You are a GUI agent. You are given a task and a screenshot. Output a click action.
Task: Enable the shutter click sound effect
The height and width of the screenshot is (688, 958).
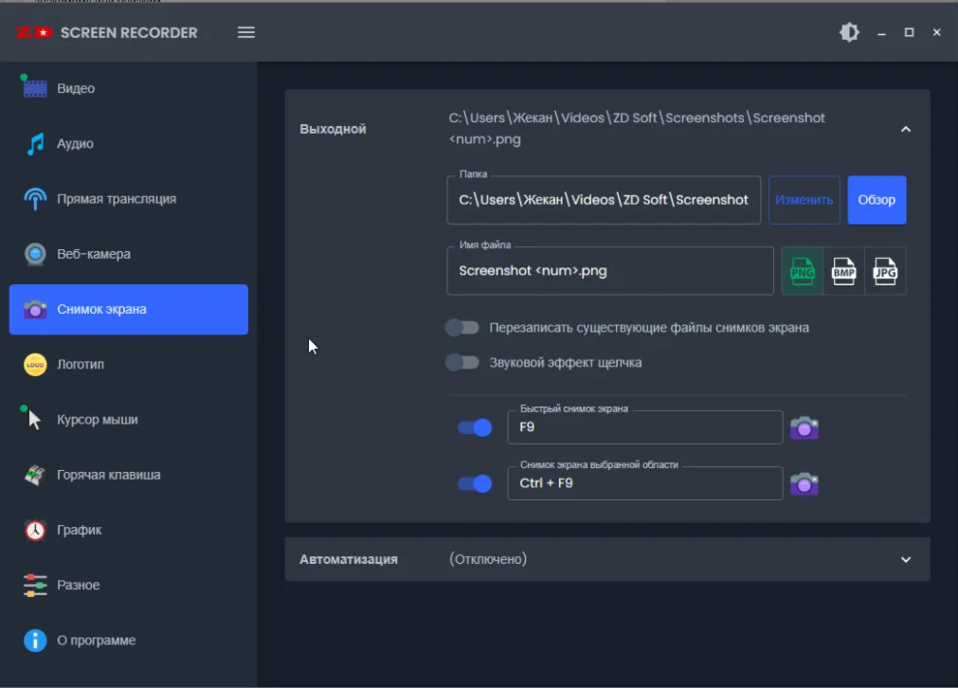462,361
